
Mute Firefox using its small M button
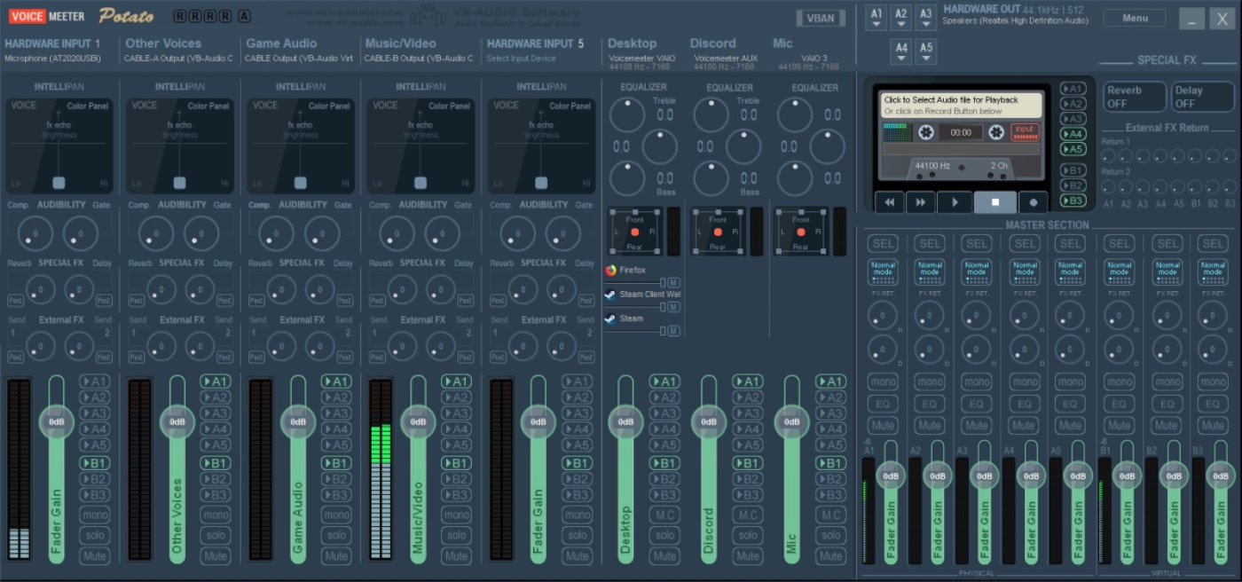click(x=674, y=282)
